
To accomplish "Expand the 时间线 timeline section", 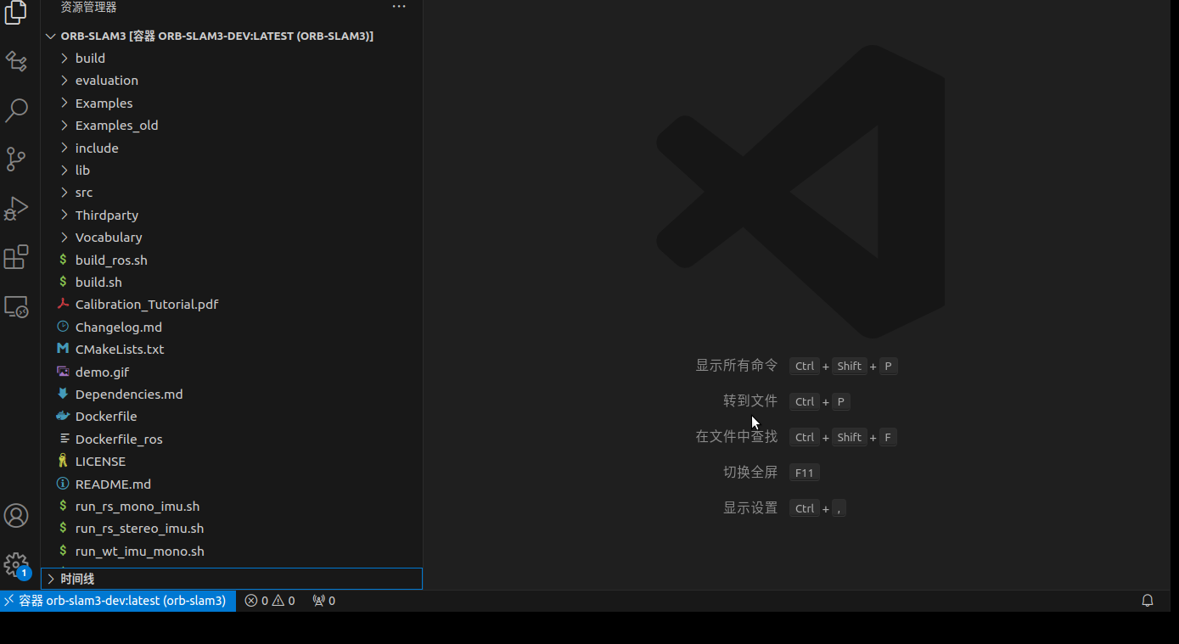I will [x=232, y=579].
